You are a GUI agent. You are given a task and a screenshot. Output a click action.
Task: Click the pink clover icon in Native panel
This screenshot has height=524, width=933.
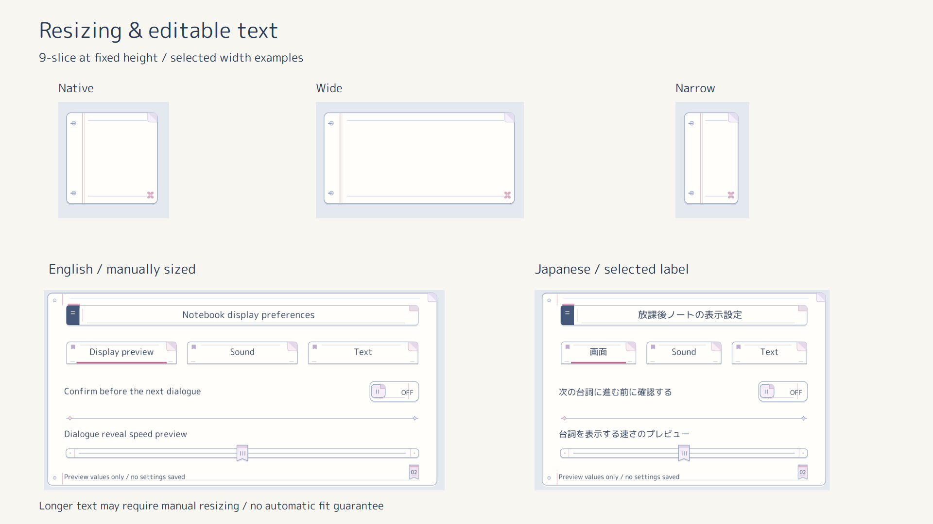151,195
